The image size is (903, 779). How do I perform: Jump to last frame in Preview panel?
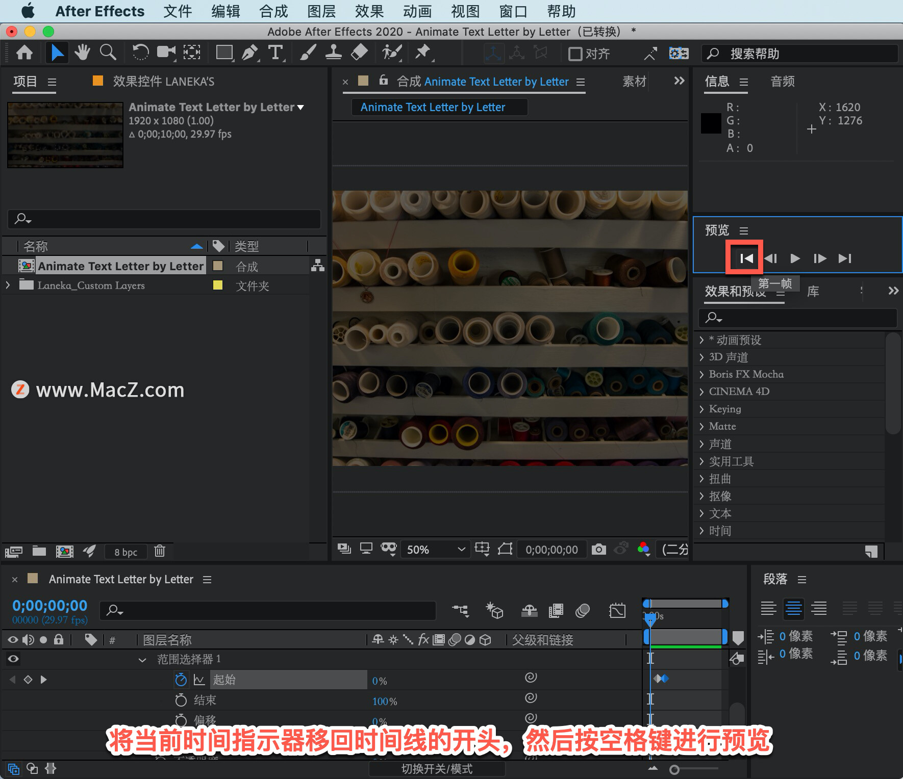pyautogui.click(x=844, y=258)
